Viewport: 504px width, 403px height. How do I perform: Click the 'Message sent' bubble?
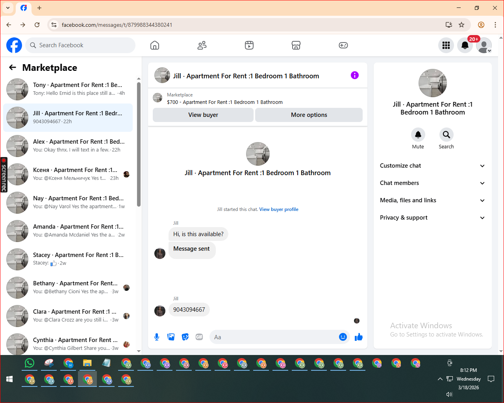pos(192,250)
